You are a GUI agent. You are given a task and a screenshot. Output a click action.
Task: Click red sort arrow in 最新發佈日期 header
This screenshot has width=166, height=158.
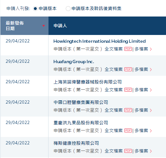(x=44, y=26)
